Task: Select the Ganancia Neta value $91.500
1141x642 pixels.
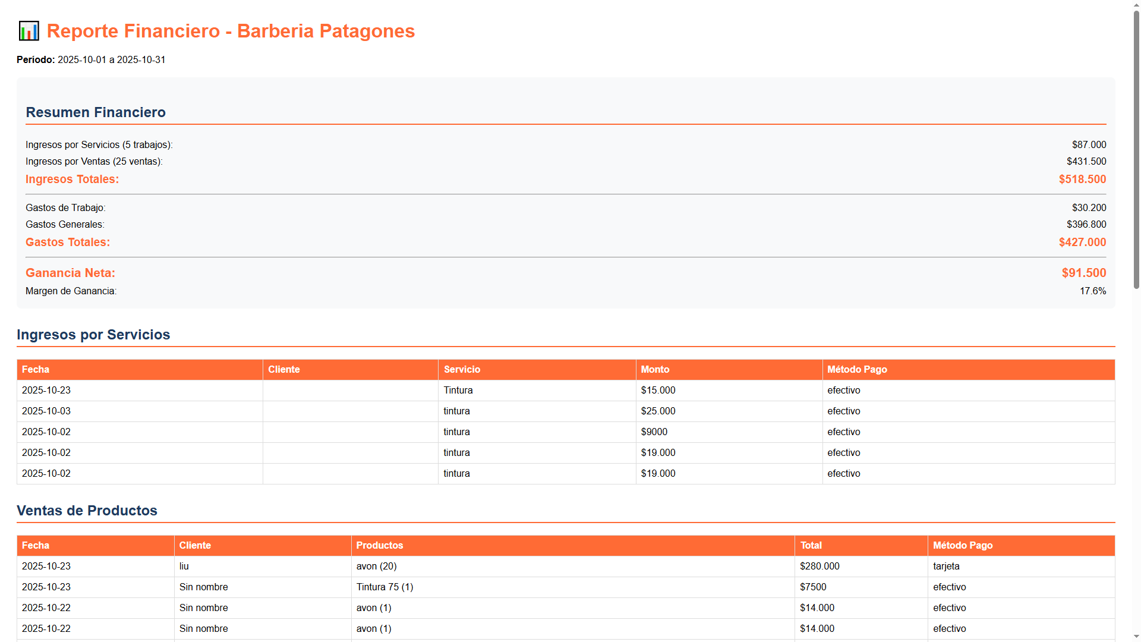Action: 1084,272
